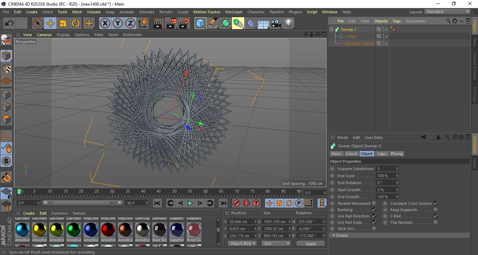Screen dimensions: 478x255
Task: Enable Keep Segments checkbox
Action: tap(436, 210)
